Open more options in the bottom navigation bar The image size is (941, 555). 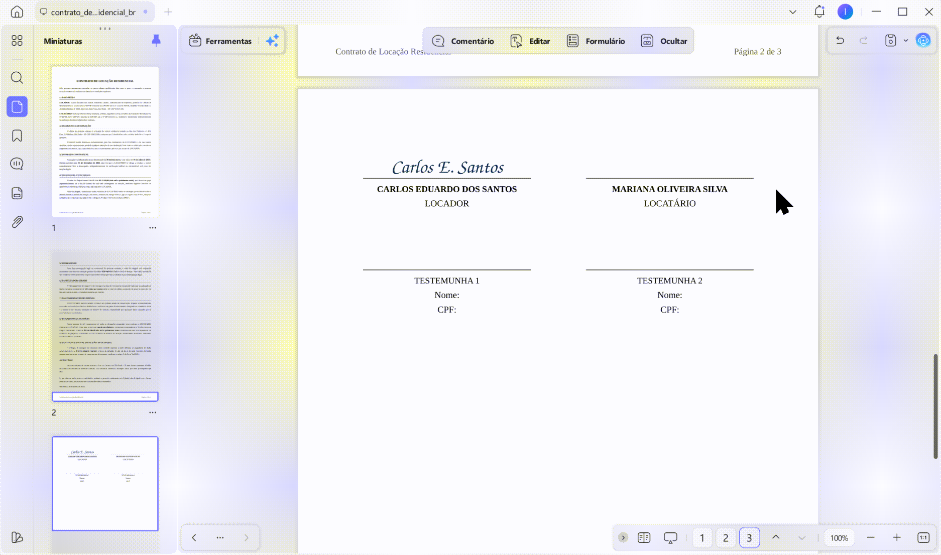point(220,537)
